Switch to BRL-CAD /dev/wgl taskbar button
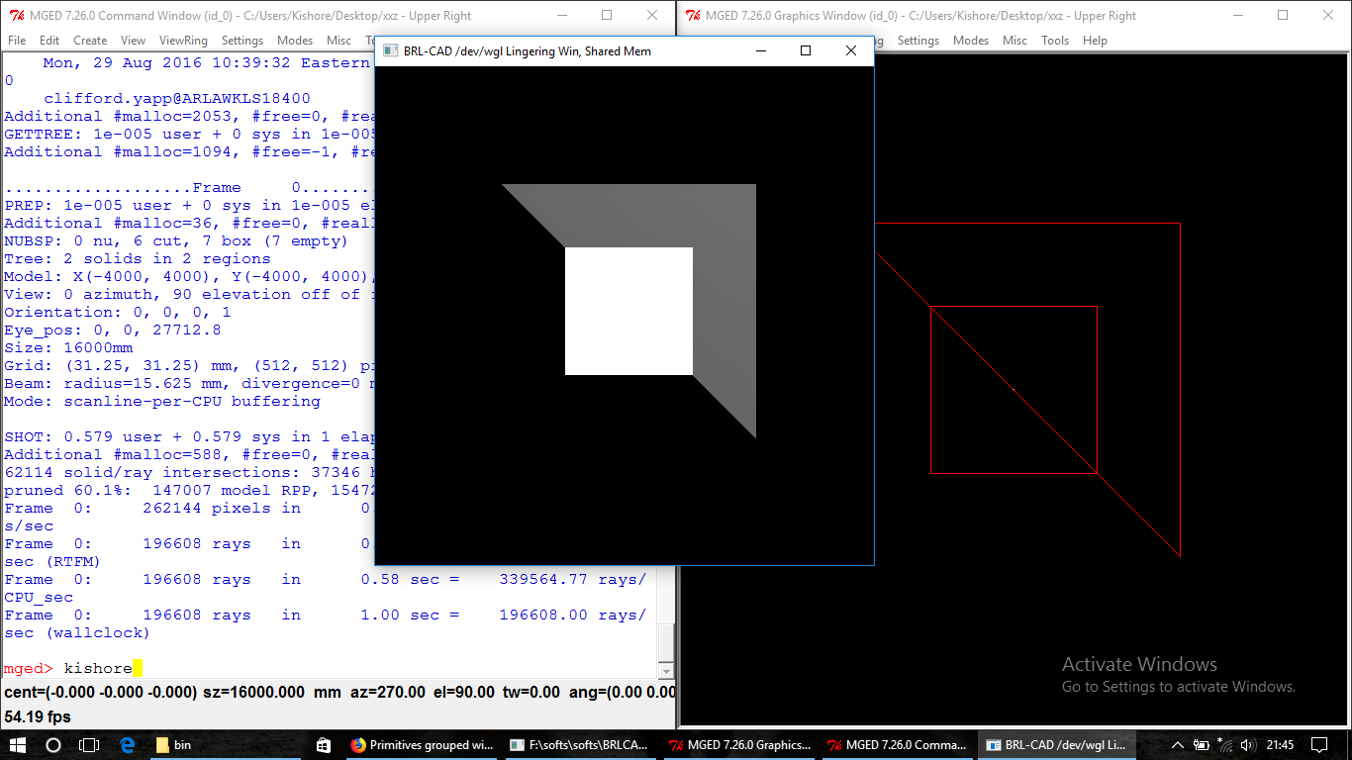 (1055, 745)
